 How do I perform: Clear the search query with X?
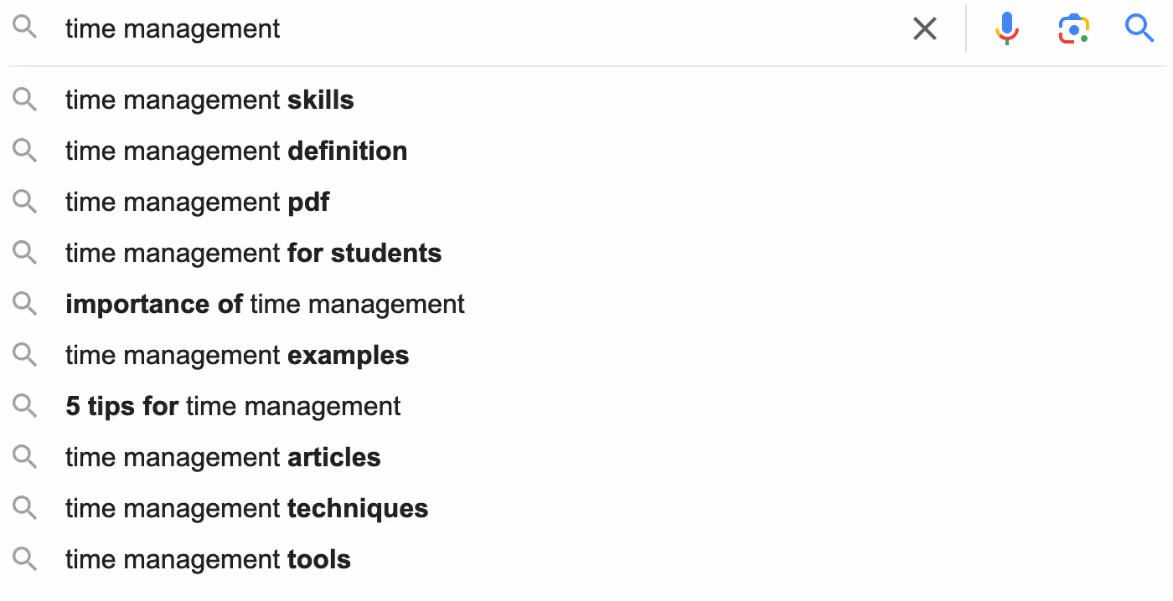click(925, 29)
